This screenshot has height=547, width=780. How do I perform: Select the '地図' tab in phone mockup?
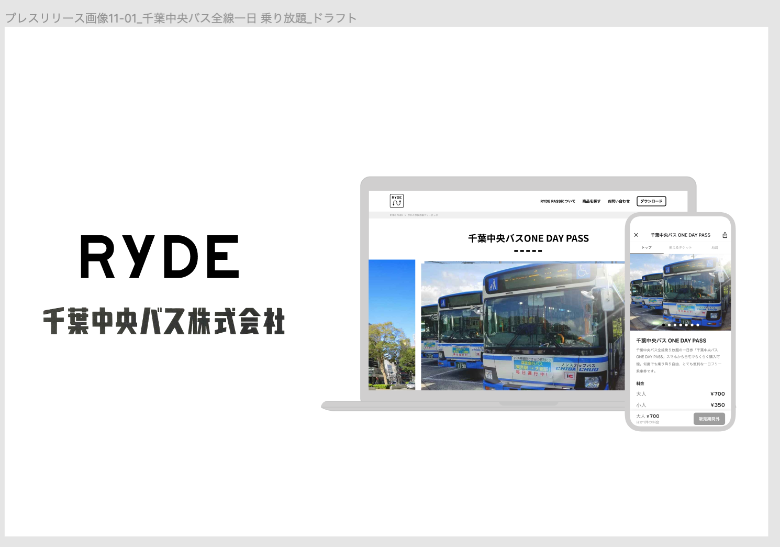tap(715, 247)
